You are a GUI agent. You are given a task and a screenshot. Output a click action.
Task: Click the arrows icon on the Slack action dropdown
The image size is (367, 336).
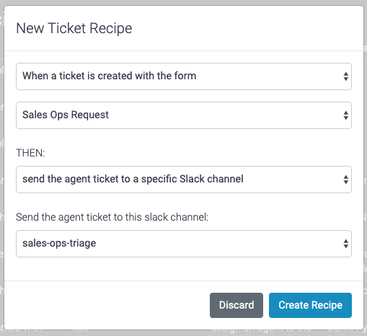(345, 180)
